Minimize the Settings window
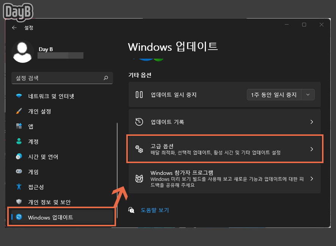This screenshot has width=336, height=246. [x=286, y=25]
